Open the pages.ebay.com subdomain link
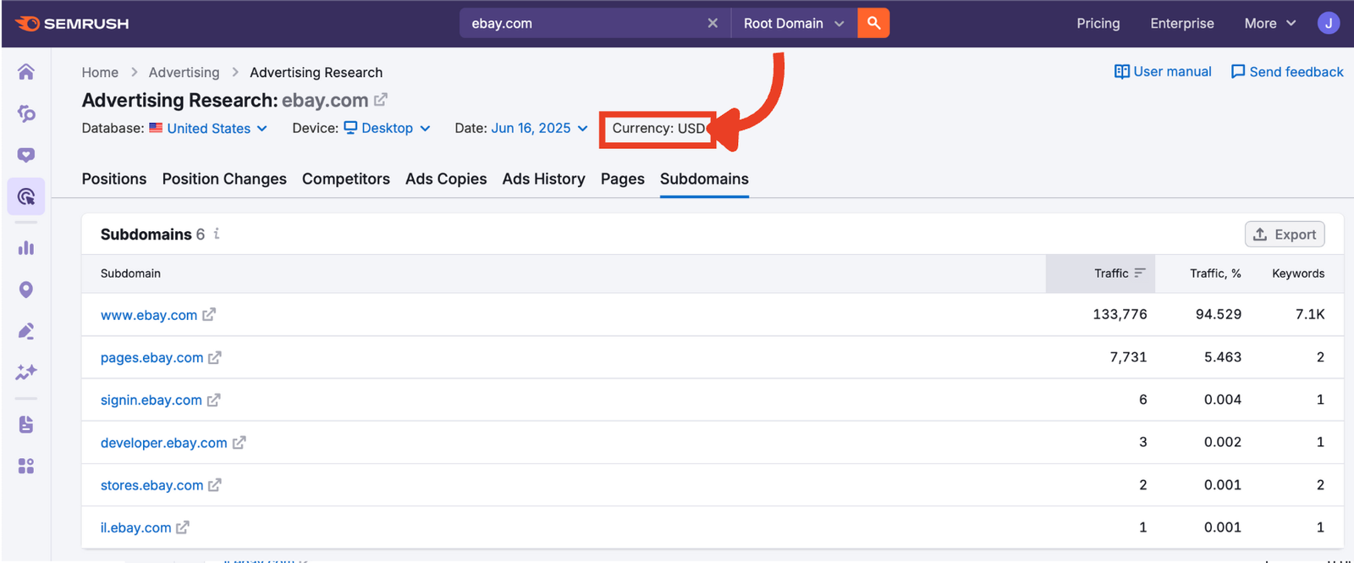 tap(151, 357)
